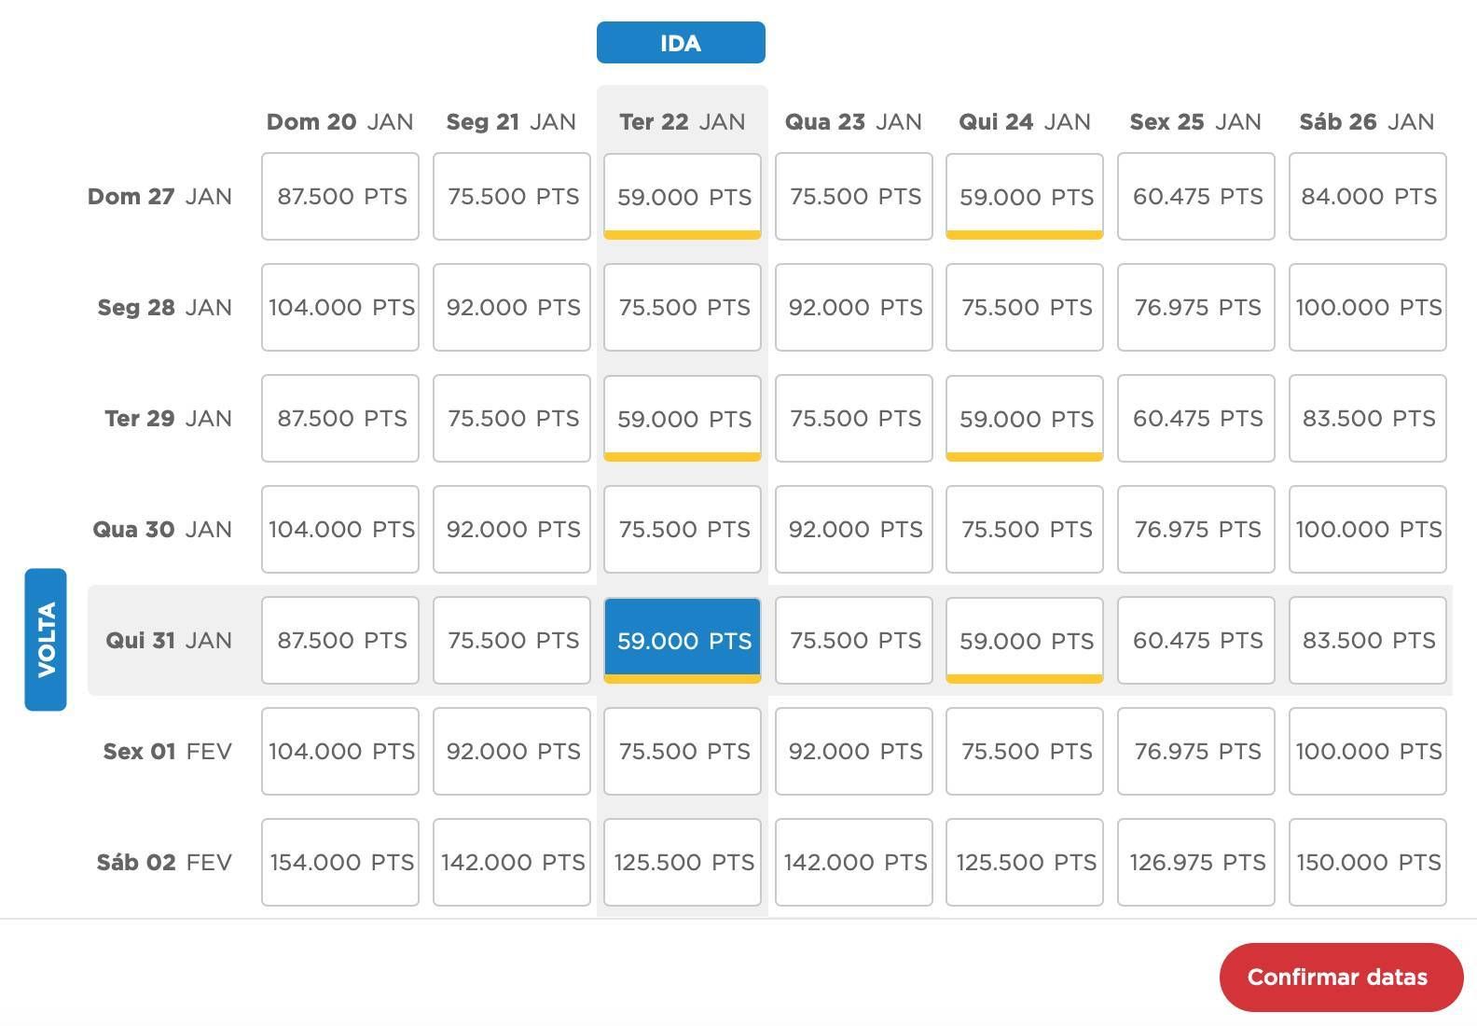Pick 83.500 PTS for Sáb 26 / Qui 31

pos(1368,641)
